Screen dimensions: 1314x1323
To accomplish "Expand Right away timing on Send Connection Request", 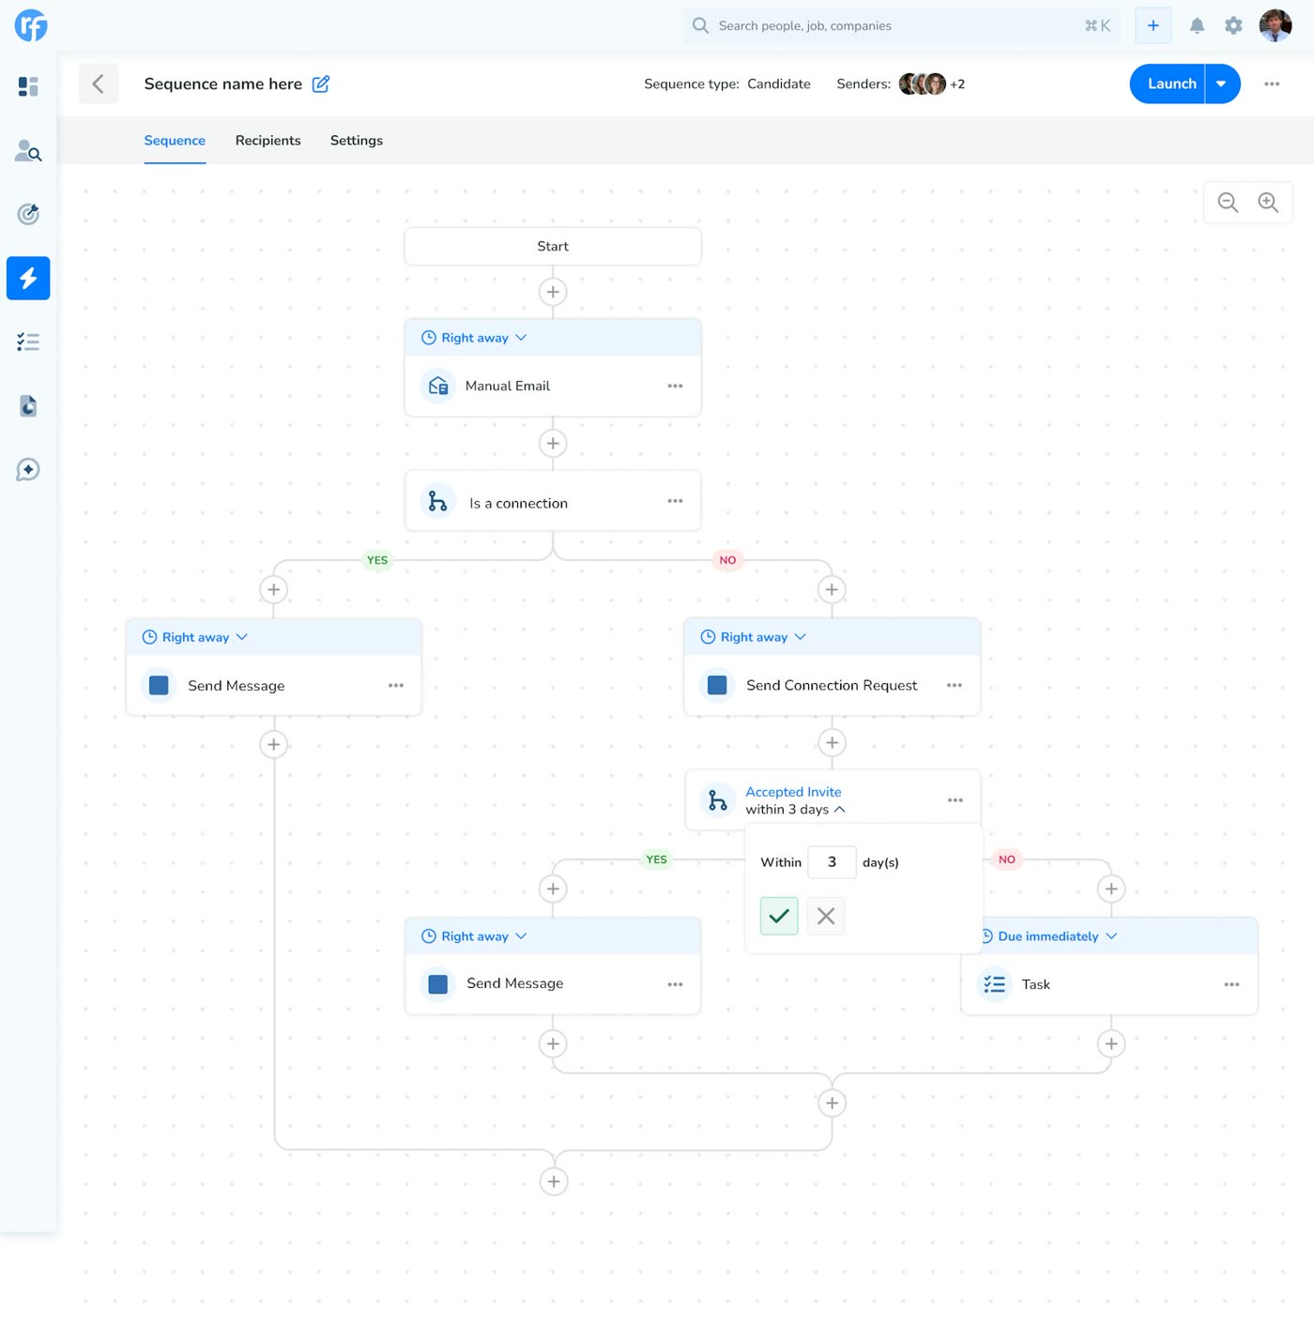I will point(754,637).
